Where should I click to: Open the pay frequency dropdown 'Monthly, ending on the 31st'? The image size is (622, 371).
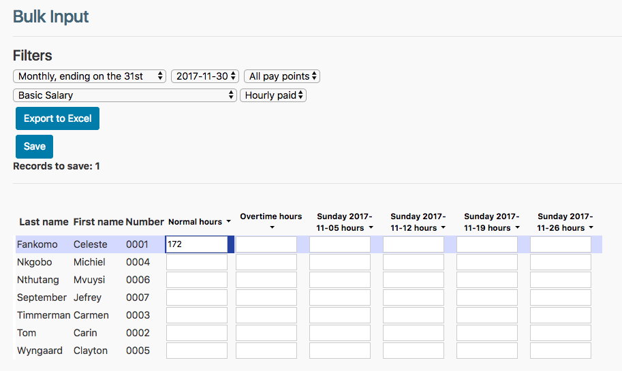(90, 76)
